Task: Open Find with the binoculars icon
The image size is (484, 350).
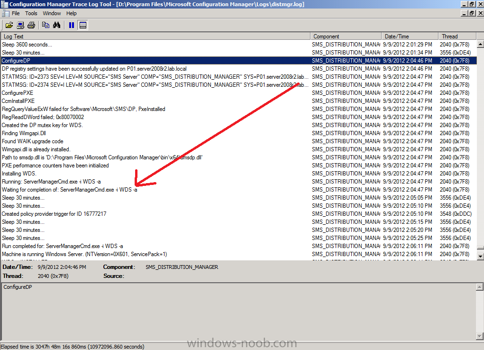Action: [x=57, y=25]
